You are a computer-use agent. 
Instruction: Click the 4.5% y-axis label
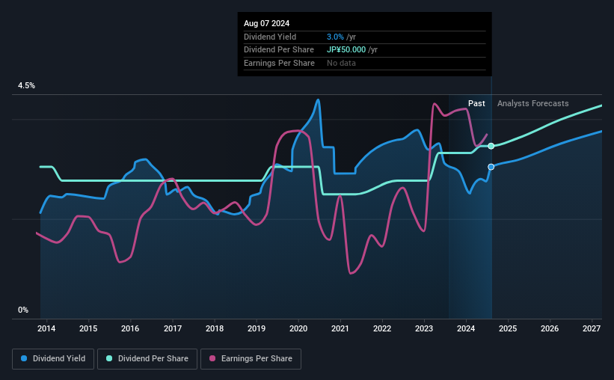(26, 85)
